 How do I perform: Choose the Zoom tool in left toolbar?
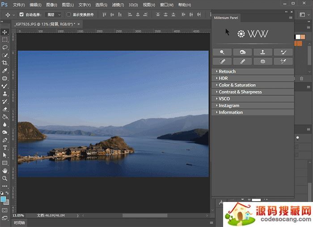click(x=5, y=178)
